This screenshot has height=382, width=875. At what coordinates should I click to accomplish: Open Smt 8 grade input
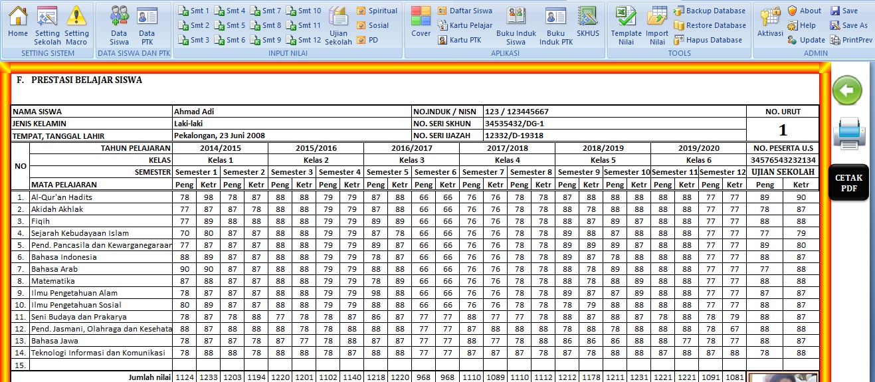coord(266,25)
